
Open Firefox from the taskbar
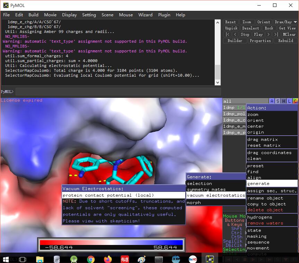tap(108, 259)
